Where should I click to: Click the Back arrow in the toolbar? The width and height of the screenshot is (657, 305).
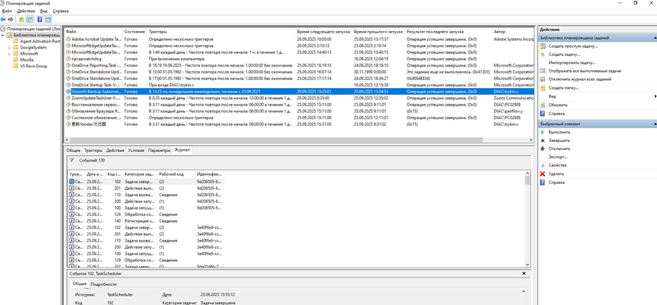4,20
